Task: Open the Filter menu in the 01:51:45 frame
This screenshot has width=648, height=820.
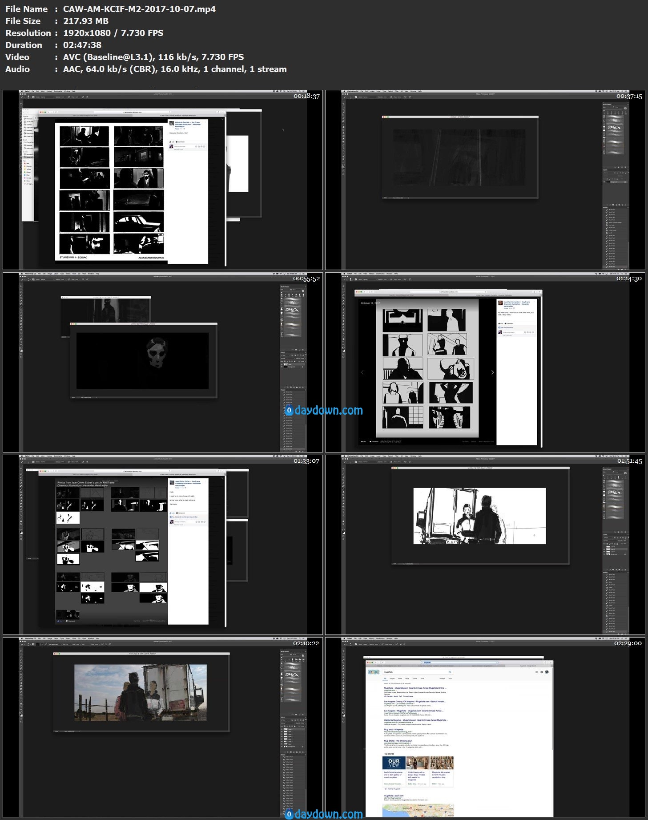Action: coord(397,456)
